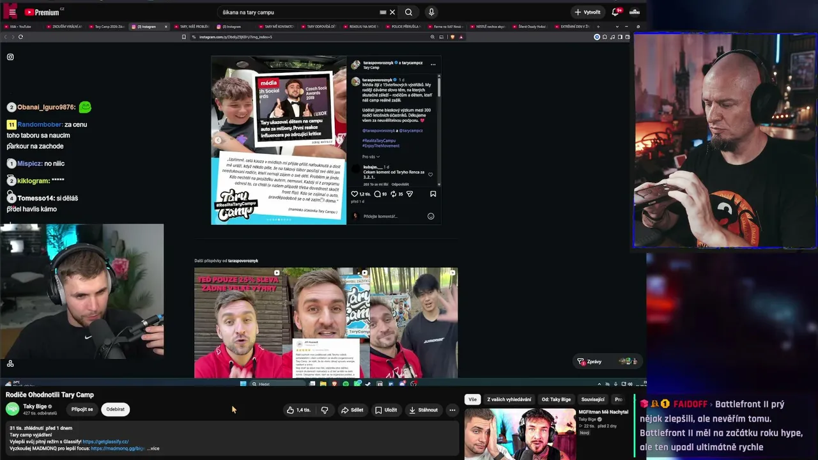Reload the page in the streamed browser
Viewport: 818px width, 460px height.
point(20,37)
